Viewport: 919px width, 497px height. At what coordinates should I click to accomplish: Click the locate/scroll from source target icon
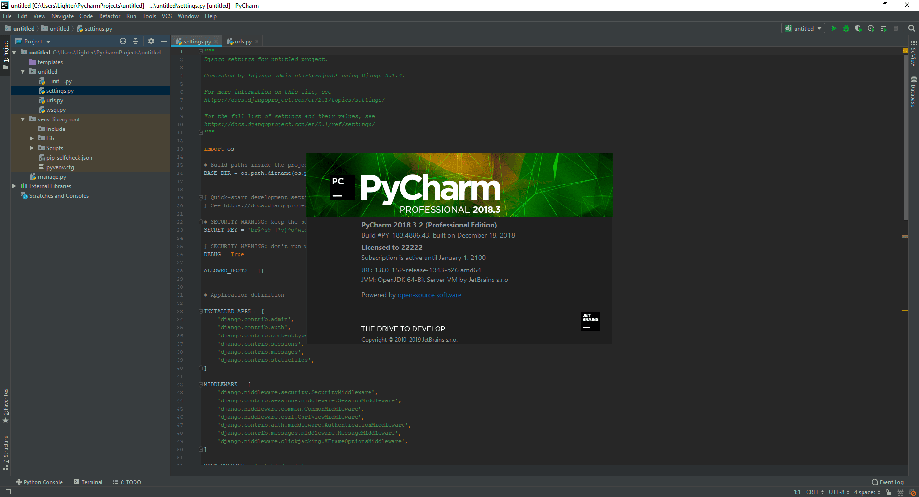coord(123,42)
